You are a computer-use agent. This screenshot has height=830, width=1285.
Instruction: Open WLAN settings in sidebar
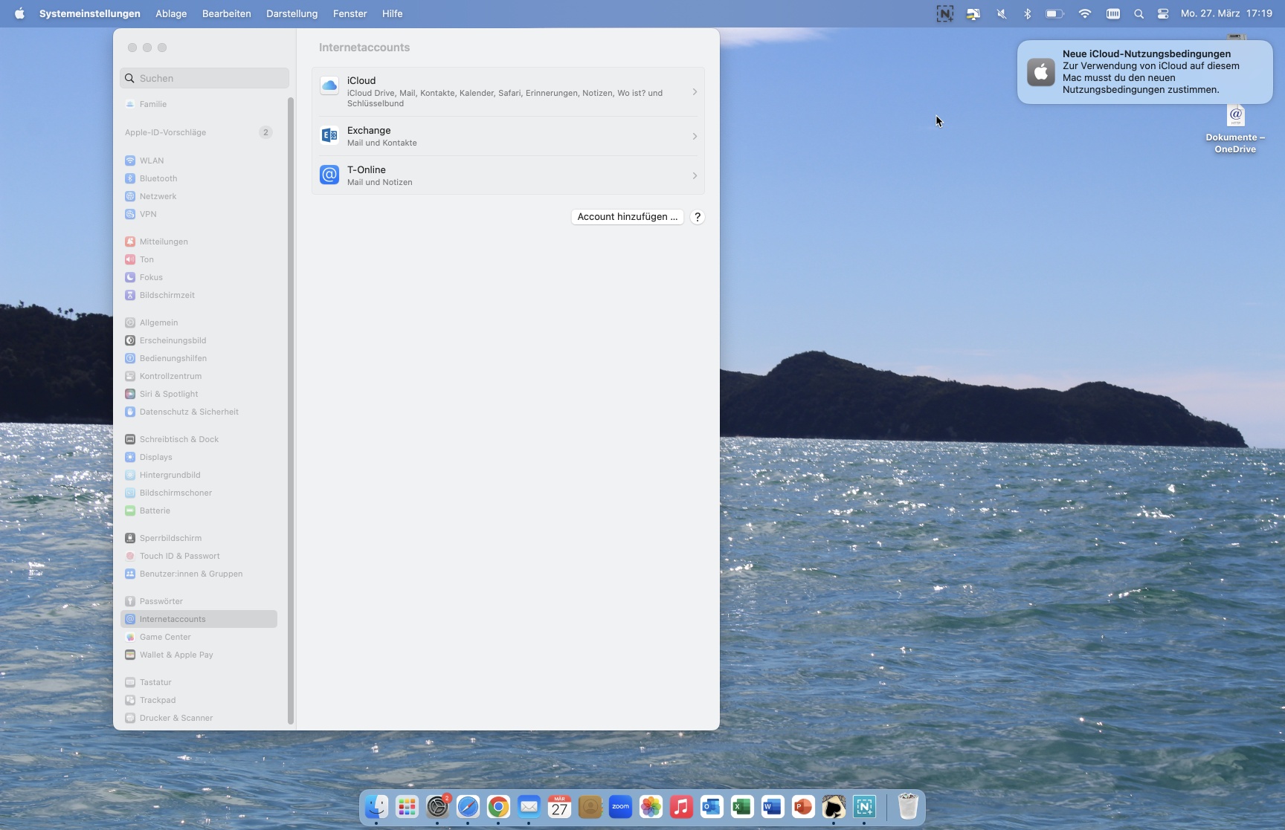tap(152, 161)
